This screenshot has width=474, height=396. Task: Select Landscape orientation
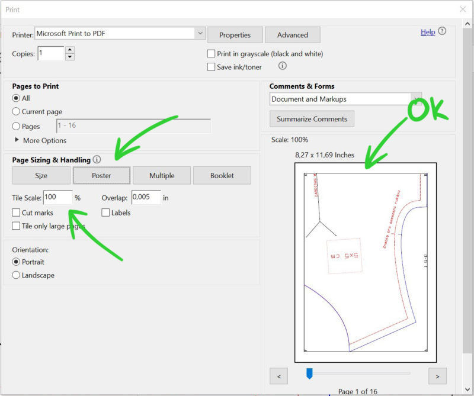[16, 275]
